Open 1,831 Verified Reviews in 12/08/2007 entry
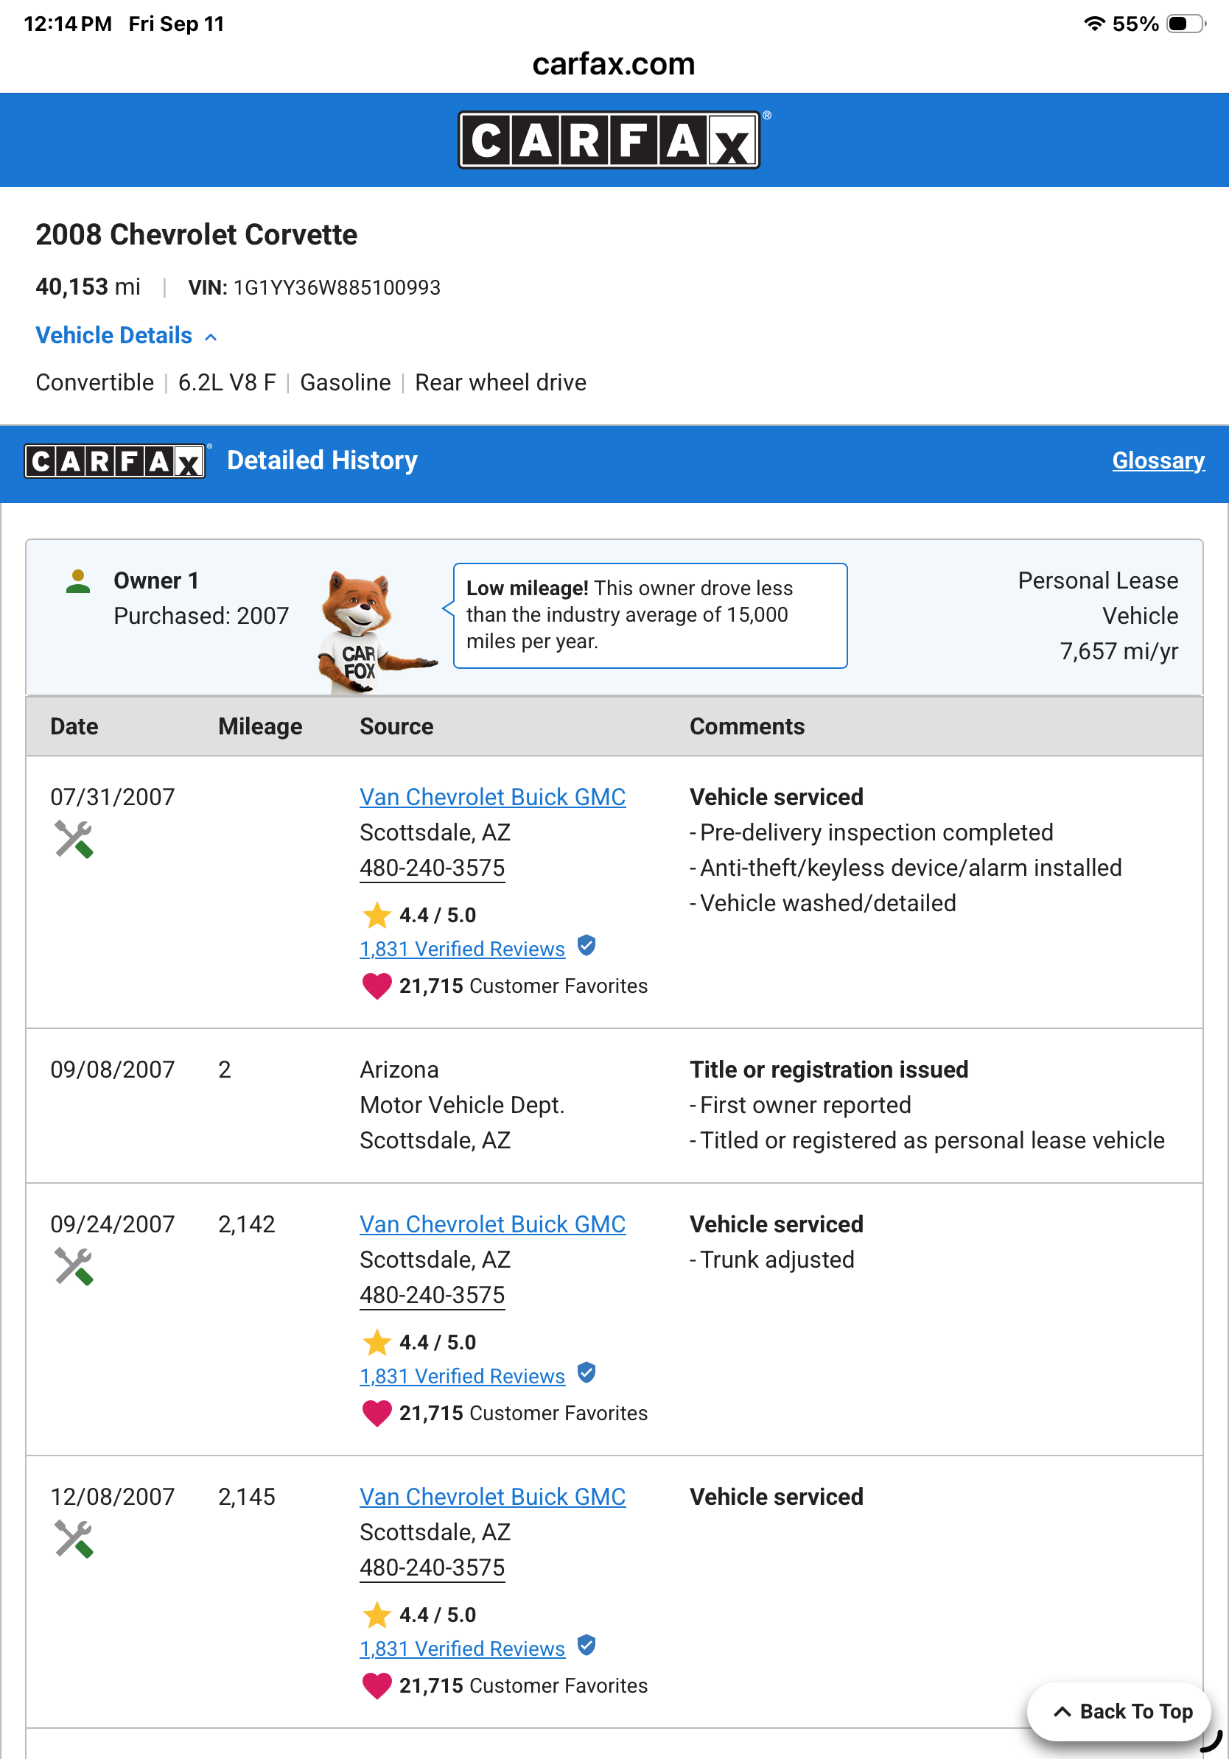1229x1759 pixels. pyautogui.click(x=462, y=1649)
